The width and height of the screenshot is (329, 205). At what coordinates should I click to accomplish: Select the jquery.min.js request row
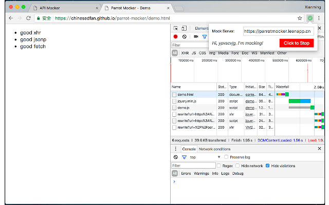pos(247,101)
